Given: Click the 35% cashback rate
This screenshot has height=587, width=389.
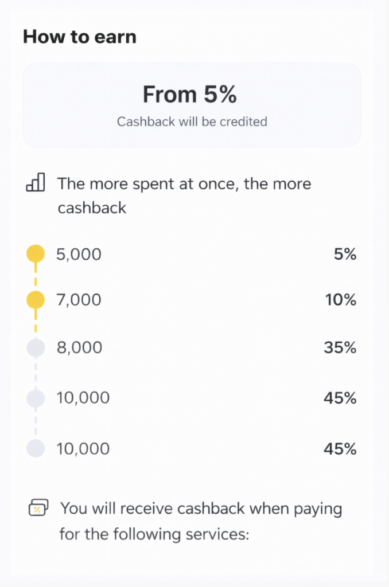Looking at the screenshot, I should point(340,348).
